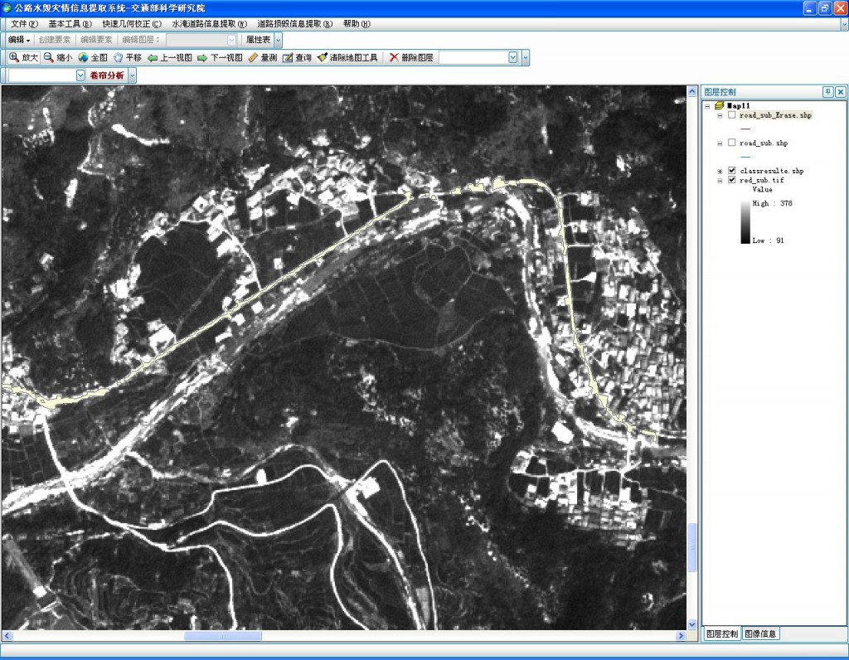Viewport: 849px width, 660px height.
Task: Switch to the 图像信息 tab
Action: click(x=760, y=633)
